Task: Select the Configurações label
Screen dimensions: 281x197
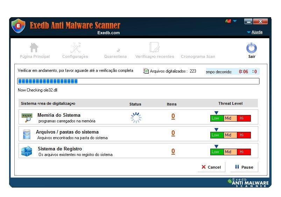Action: pos(75,56)
